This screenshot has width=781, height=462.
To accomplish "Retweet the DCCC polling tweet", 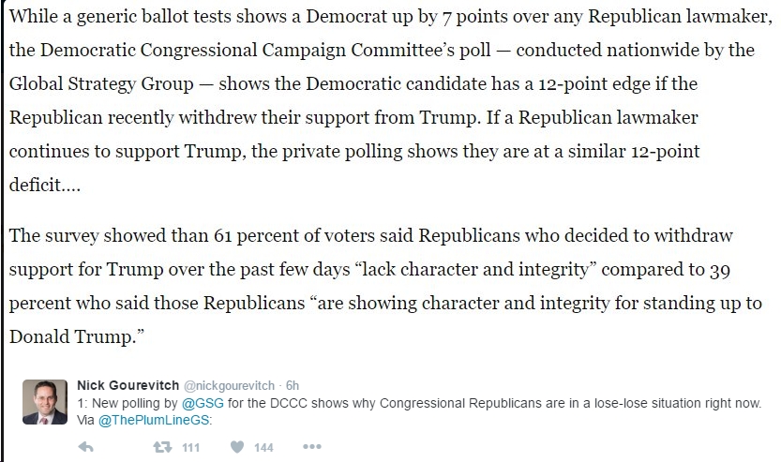I will point(162,447).
